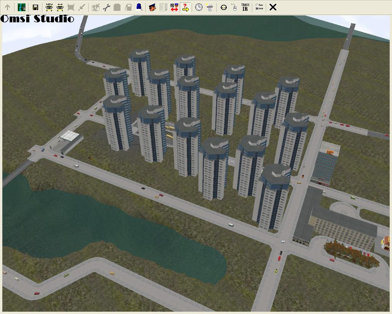Open the wrench maintenance tool

pos(106,7)
